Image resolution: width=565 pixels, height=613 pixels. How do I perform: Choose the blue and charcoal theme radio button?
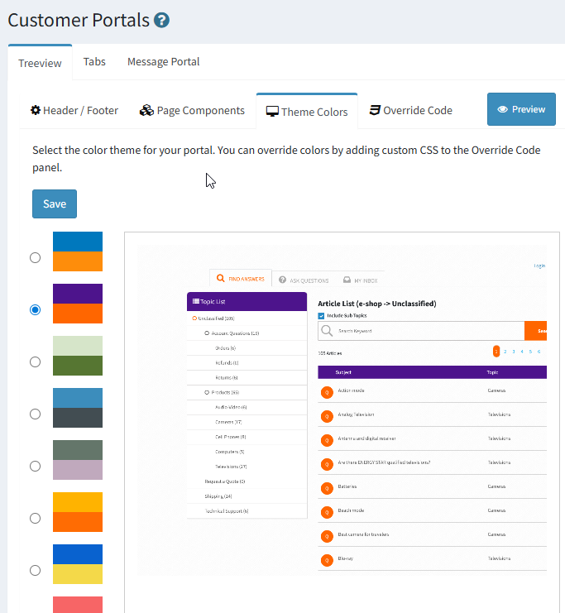click(x=36, y=414)
